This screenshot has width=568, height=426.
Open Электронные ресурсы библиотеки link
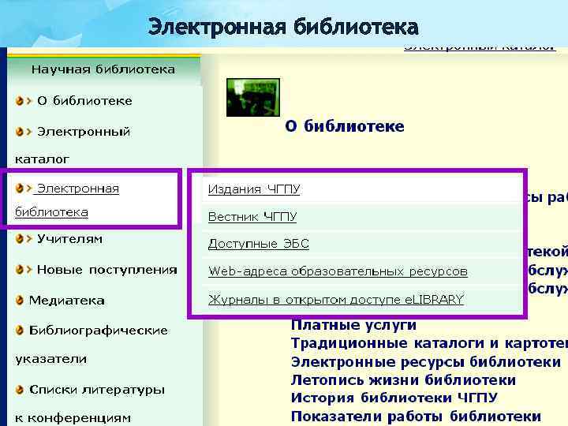(x=426, y=362)
